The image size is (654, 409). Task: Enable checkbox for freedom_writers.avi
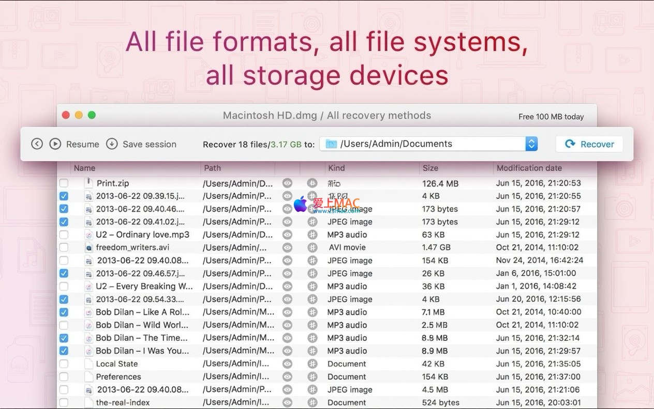pos(64,247)
